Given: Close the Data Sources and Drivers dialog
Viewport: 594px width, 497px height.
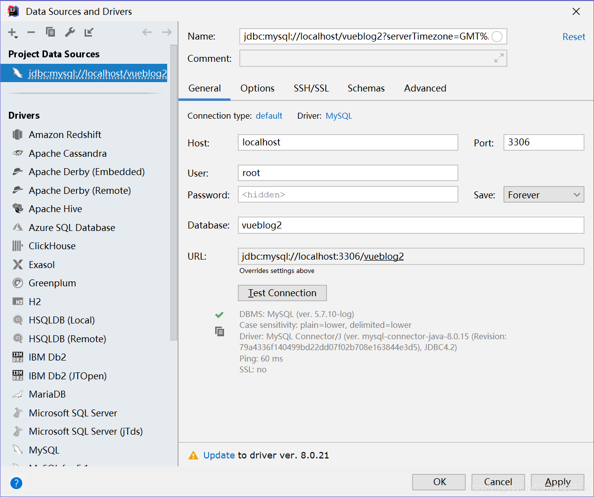Looking at the screenshot, I should tap(576, 11).
